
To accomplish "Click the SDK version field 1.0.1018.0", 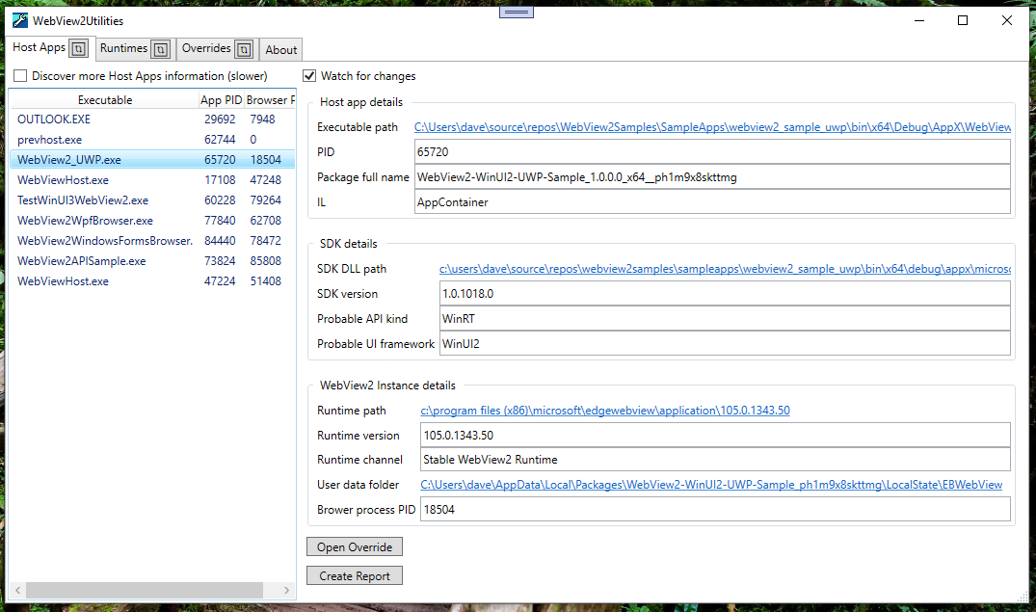I will [725, 293].
